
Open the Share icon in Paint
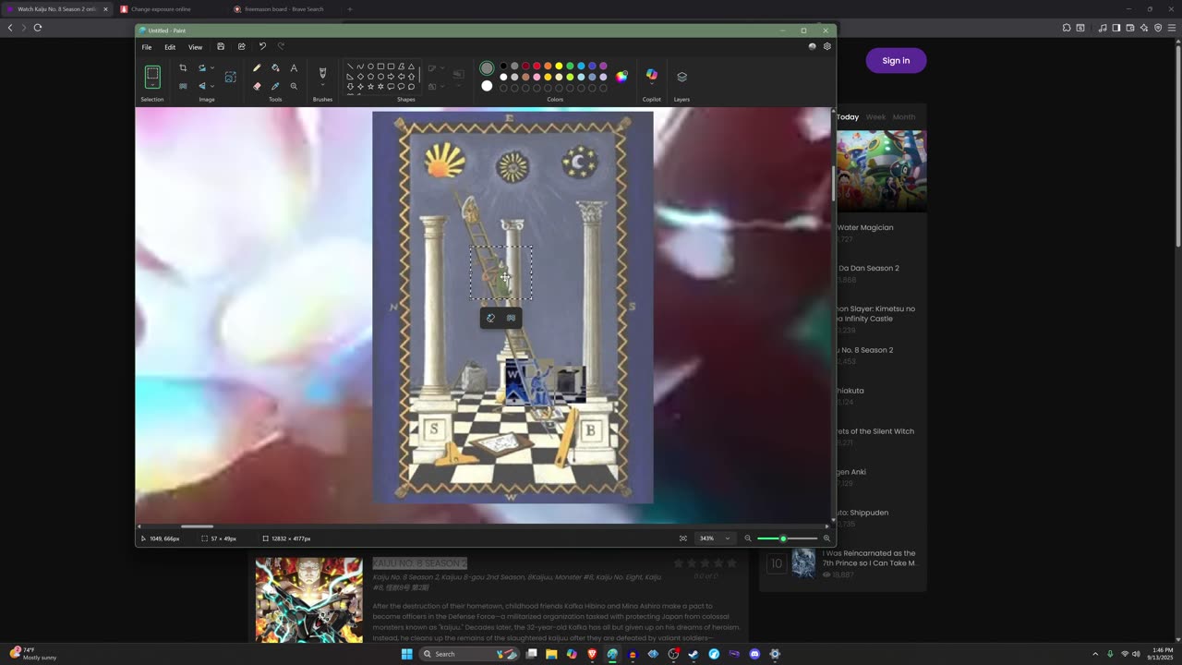(242, 46)
